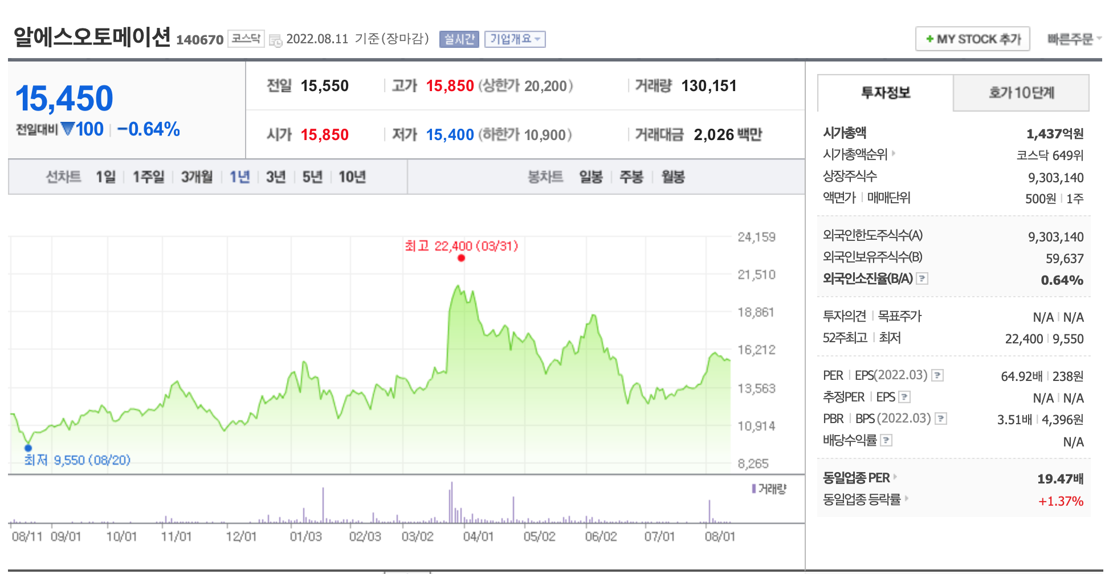Show the 월봉 monthly candle chart
Viewport: 1109px width, 574px height.
673,177
